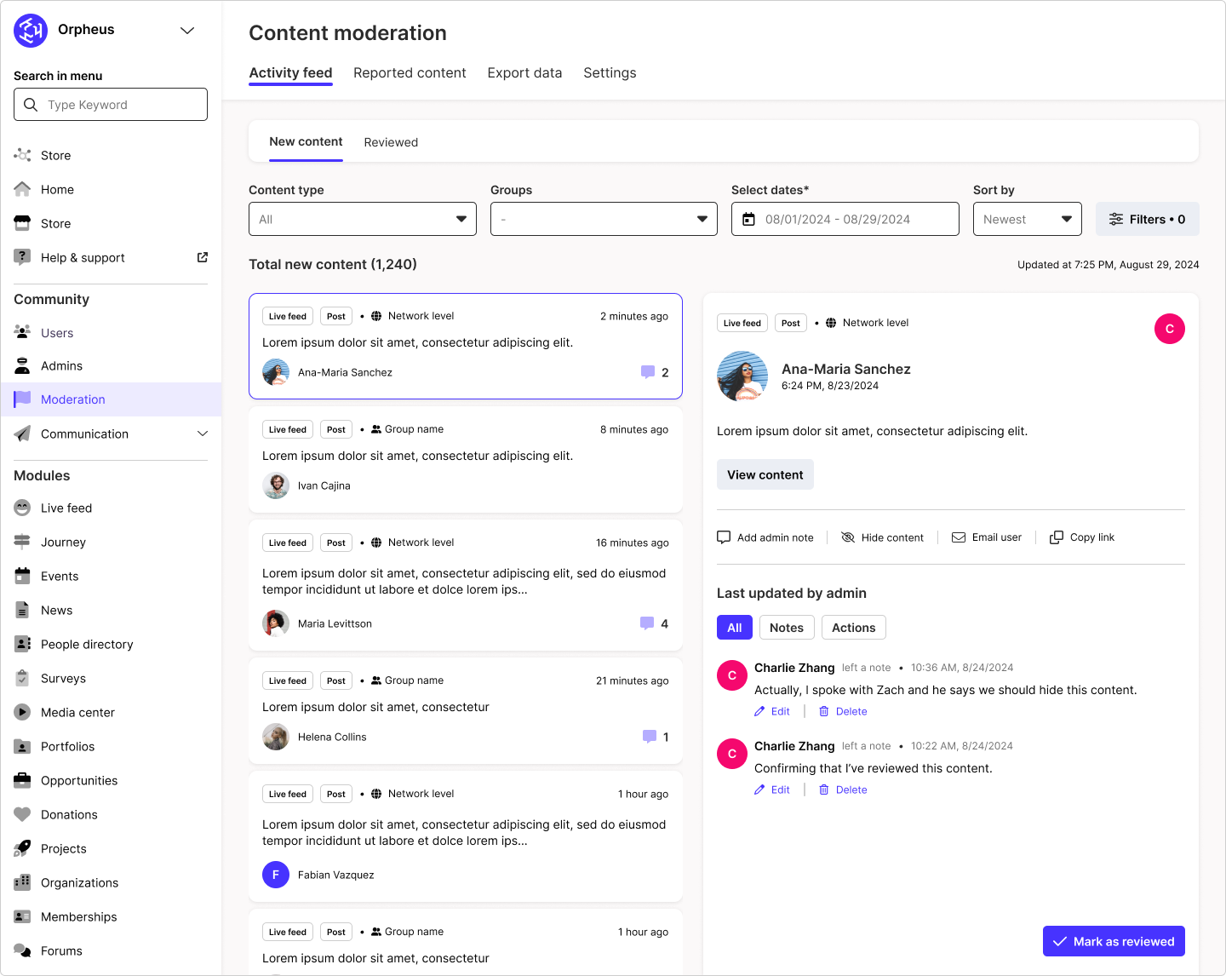The height and width of the screenshot is (976, 1226).
Task: Open Journey via its signpost icon
Action: click(22, 542)
